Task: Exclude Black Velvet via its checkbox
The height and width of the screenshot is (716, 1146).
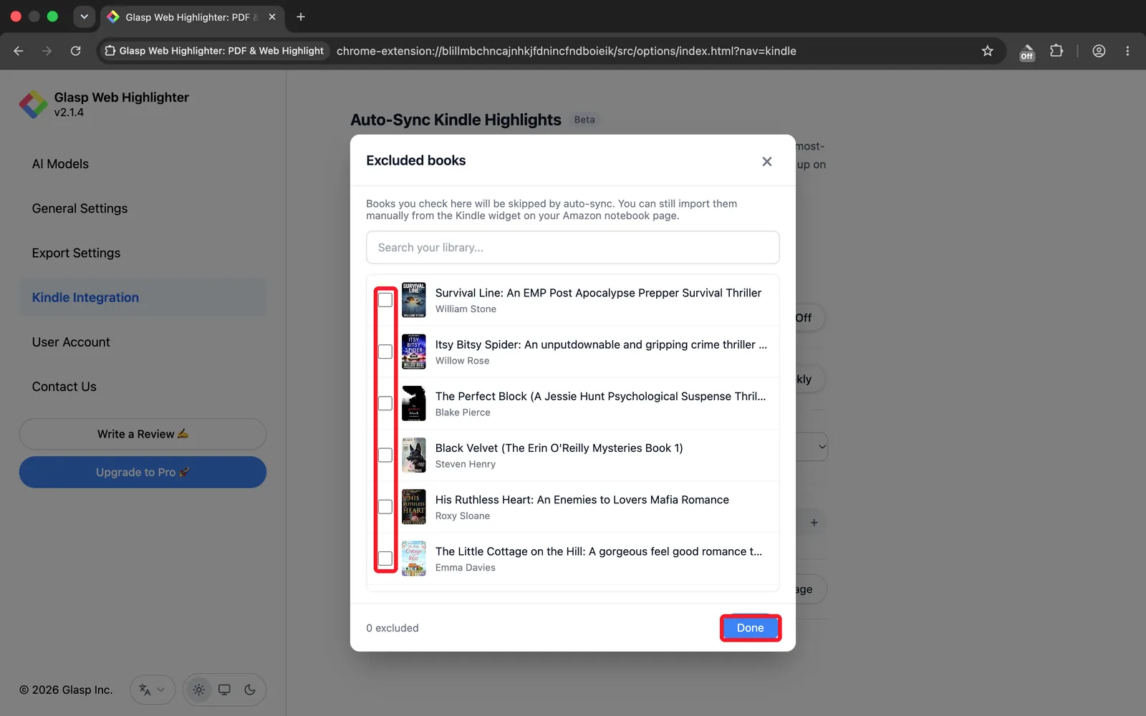Action: coord(385,455)
